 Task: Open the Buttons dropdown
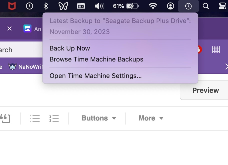[99, 118]
